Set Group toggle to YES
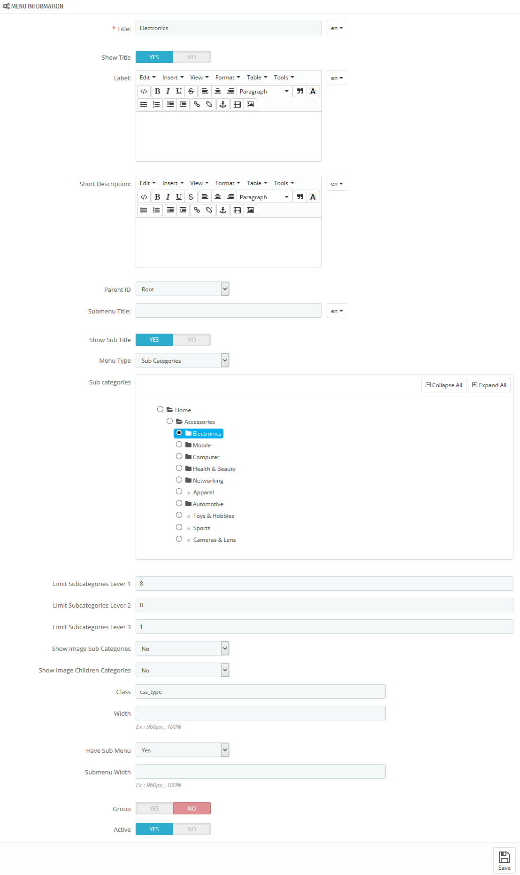The width and height of the screenshot is (520, 875). (x=154, y=808)
